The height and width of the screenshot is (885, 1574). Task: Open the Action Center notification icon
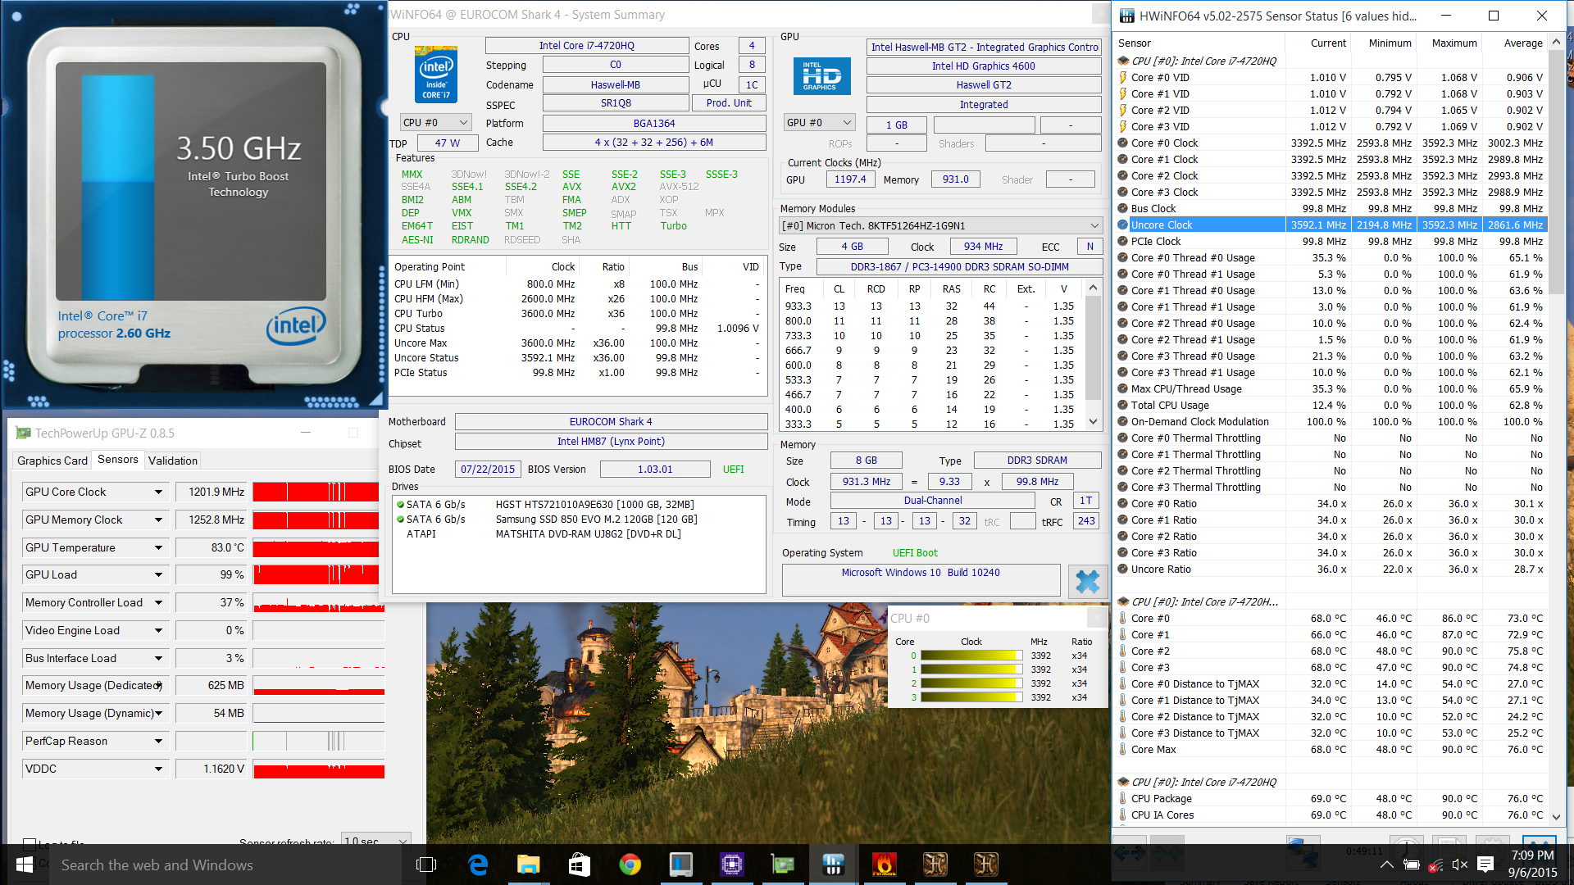1485,865
